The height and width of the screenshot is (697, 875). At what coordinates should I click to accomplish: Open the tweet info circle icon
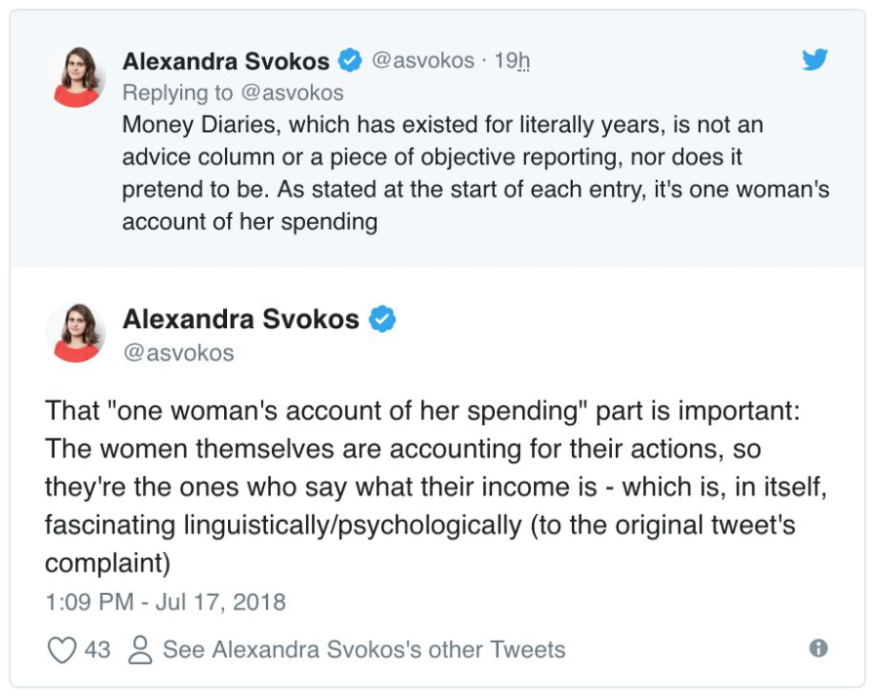[818, 648]
